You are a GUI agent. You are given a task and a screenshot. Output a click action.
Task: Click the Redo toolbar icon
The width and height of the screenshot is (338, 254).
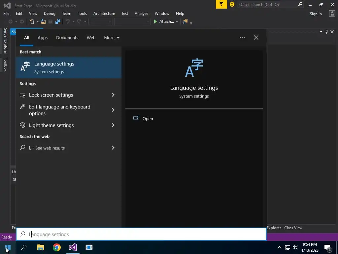[80, 21]
